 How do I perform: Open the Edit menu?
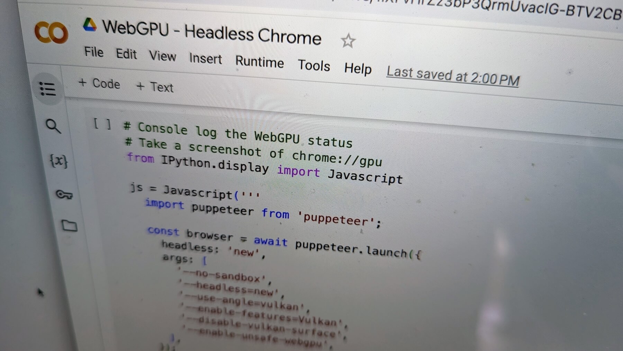pos(126,54)
